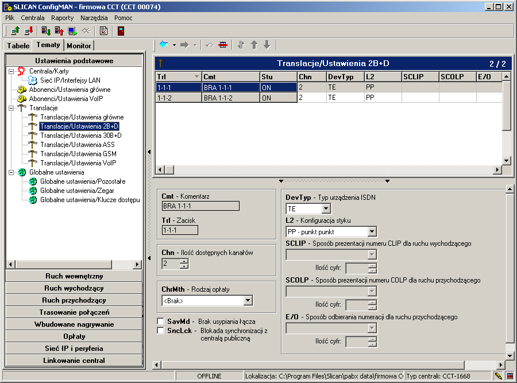This screenshot has height=383, width=517.
Task: Open the Ruch wychodzący section
Action: coord(74,288)
